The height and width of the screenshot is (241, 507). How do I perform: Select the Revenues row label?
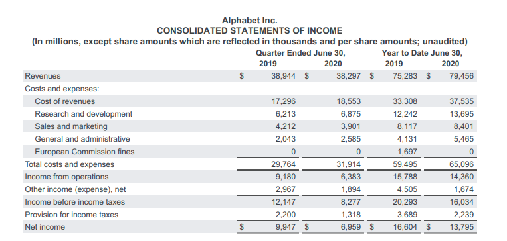coord(43,76)
